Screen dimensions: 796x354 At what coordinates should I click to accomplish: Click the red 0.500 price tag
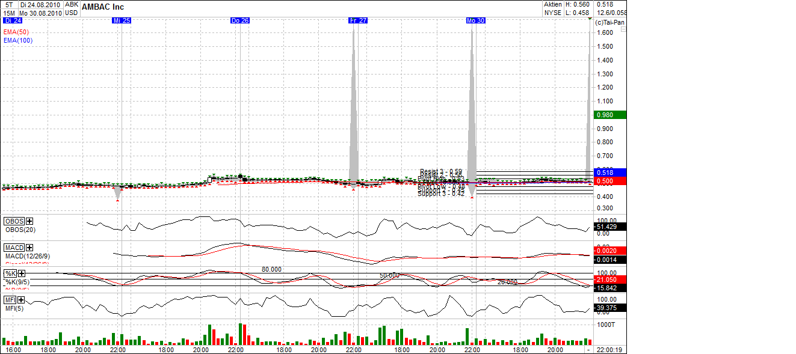pos(610,181)
